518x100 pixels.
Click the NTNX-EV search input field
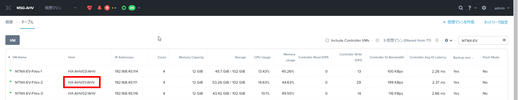point(480,40)
